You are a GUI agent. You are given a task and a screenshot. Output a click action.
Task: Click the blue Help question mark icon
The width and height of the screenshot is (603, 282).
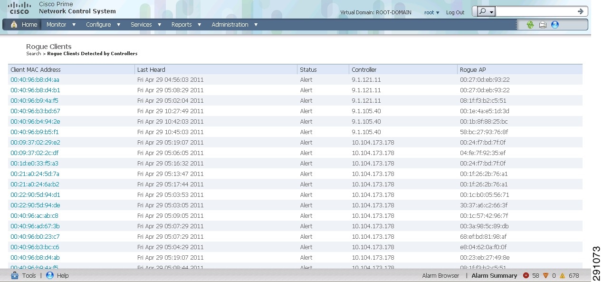pos(555,24)
